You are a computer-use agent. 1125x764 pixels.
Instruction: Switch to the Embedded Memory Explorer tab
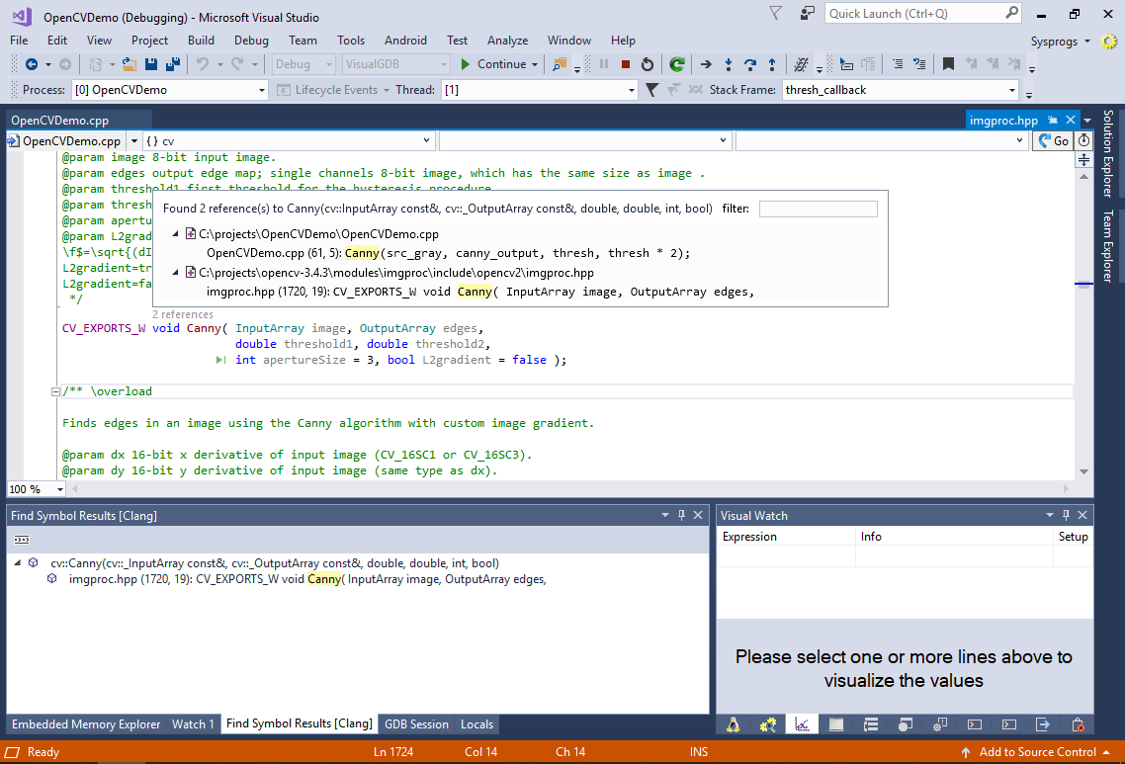click(86, 723)
